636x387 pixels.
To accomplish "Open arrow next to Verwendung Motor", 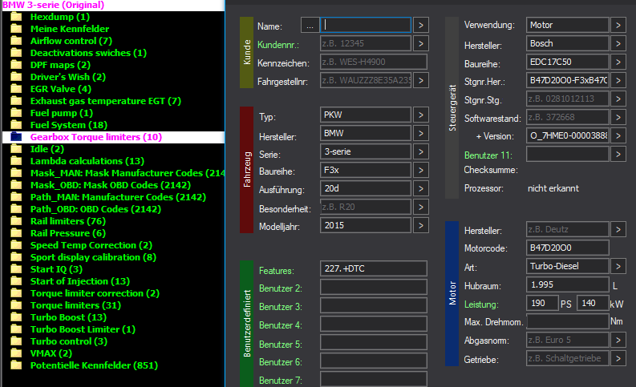I will (x=618, y=25).
